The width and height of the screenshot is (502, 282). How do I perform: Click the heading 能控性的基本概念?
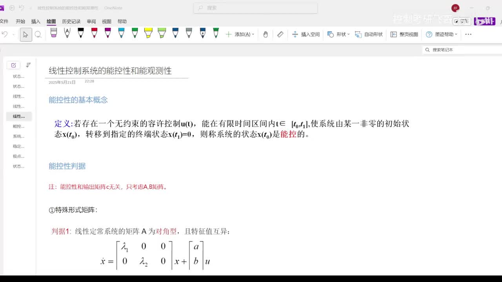click(78, 100)
